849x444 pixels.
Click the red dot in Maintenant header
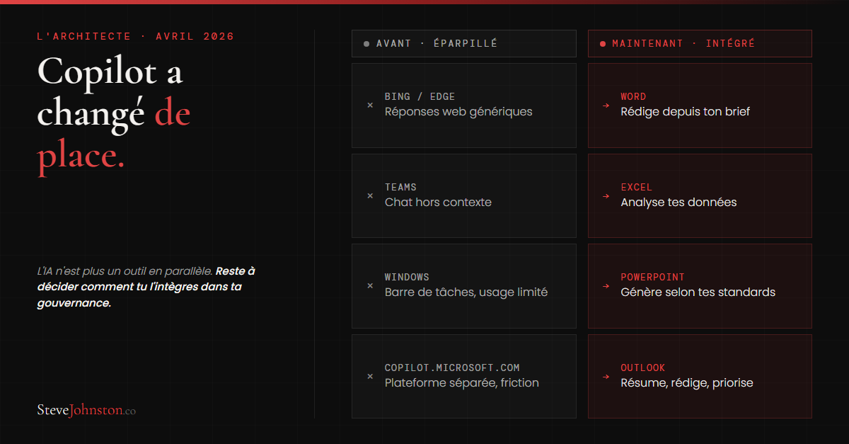[603, 44]
